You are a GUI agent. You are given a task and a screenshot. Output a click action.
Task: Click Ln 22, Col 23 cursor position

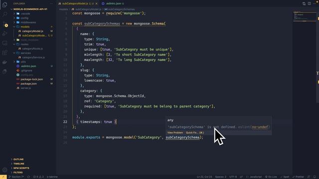(x=204, y=177)
